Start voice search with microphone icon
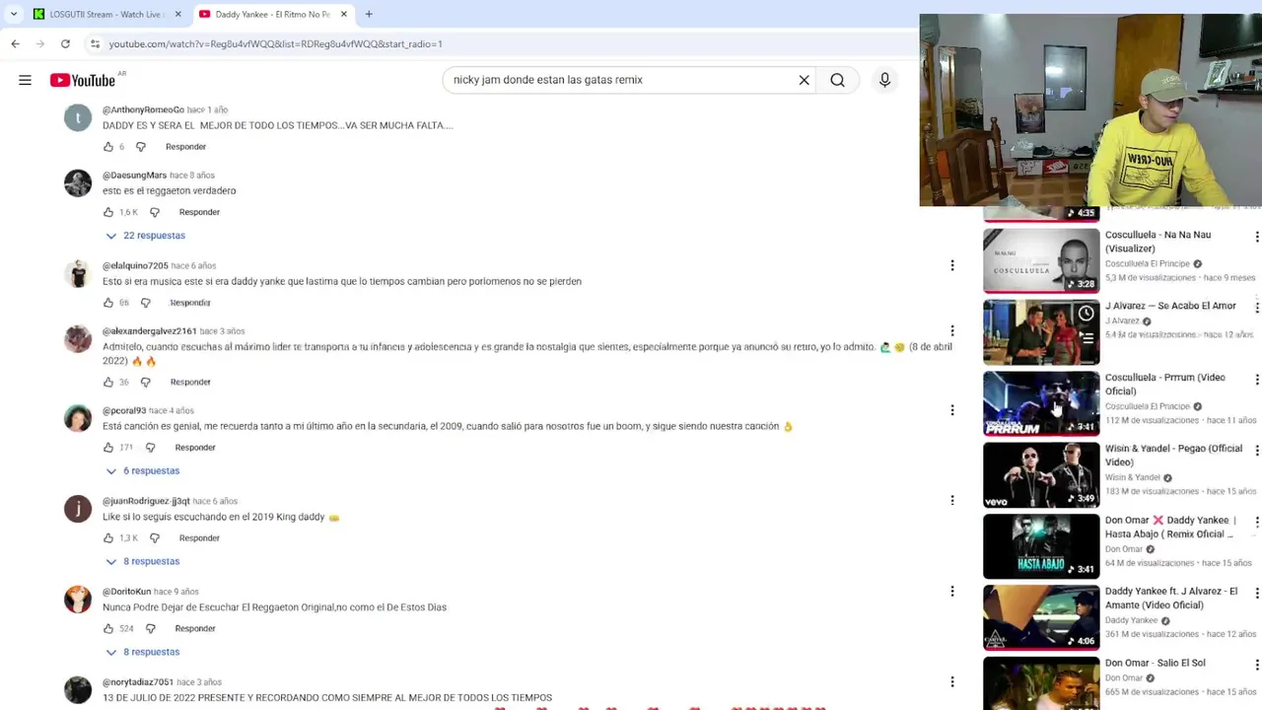This screenshot has height=710, width=1262. coord(884,80)
